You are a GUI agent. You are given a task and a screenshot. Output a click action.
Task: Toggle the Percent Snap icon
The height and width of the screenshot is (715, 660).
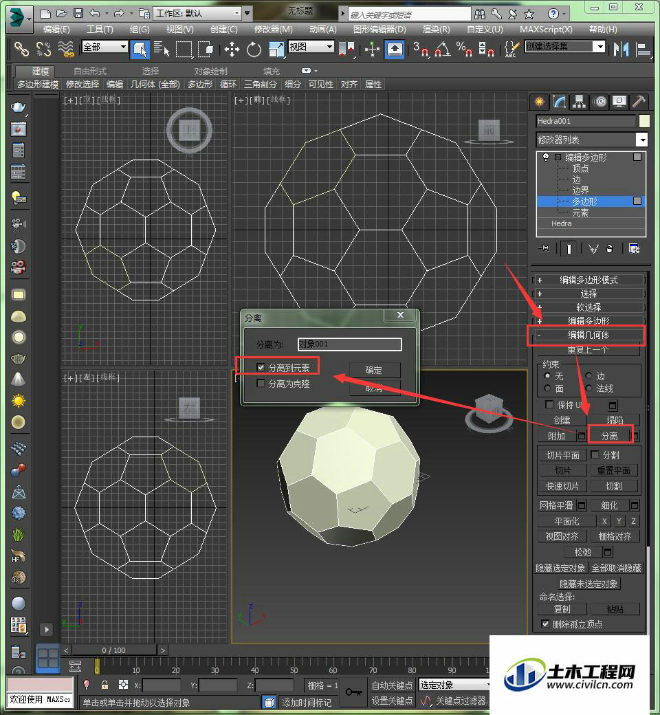tap(464, 49)
